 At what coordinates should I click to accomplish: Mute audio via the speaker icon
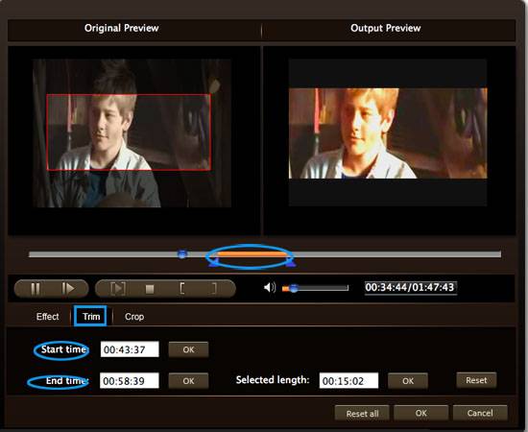(x=270, y=288)
